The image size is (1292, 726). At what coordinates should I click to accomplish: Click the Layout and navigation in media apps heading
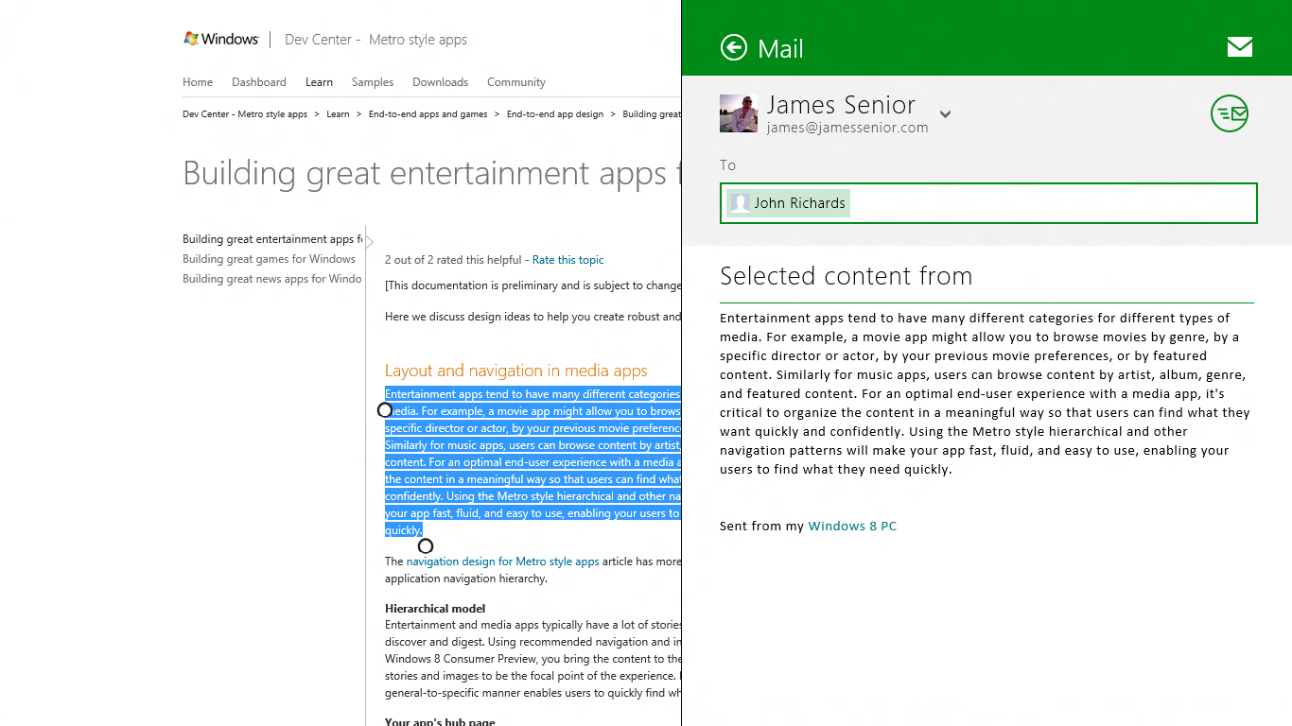point(516,371)
